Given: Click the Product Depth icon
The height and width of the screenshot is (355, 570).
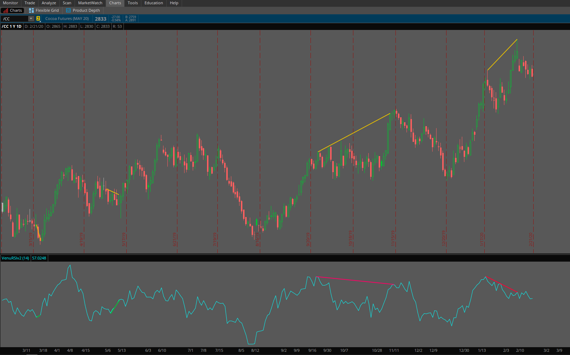Looking at the screenshot, I should (x=69, y=11).
